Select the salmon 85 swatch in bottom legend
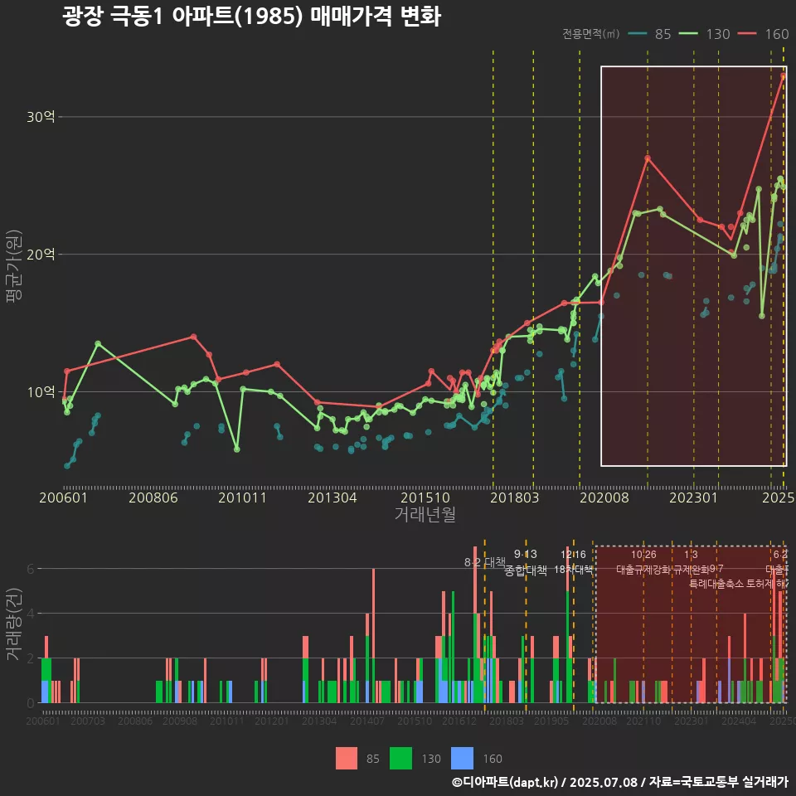This screenshot has height=796, width=796. 347,759
